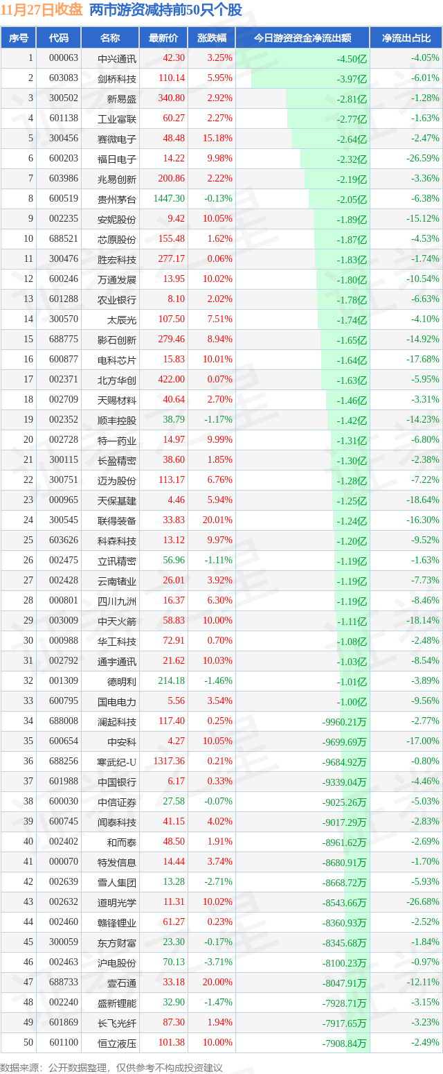Click stock name 天赐材料
443x1074 pixels.
[x=117, y=400]
